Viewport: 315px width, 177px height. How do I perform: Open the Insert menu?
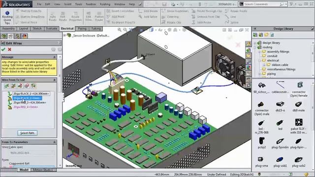[x=68, y=4]
